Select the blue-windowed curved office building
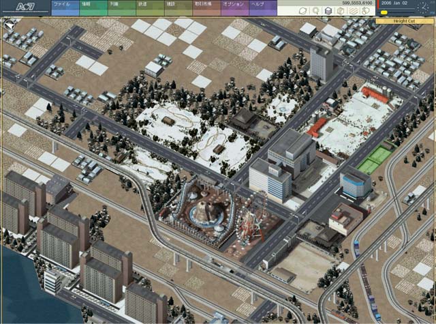This screenshot has width=436, height=324. tap(356, 183)
